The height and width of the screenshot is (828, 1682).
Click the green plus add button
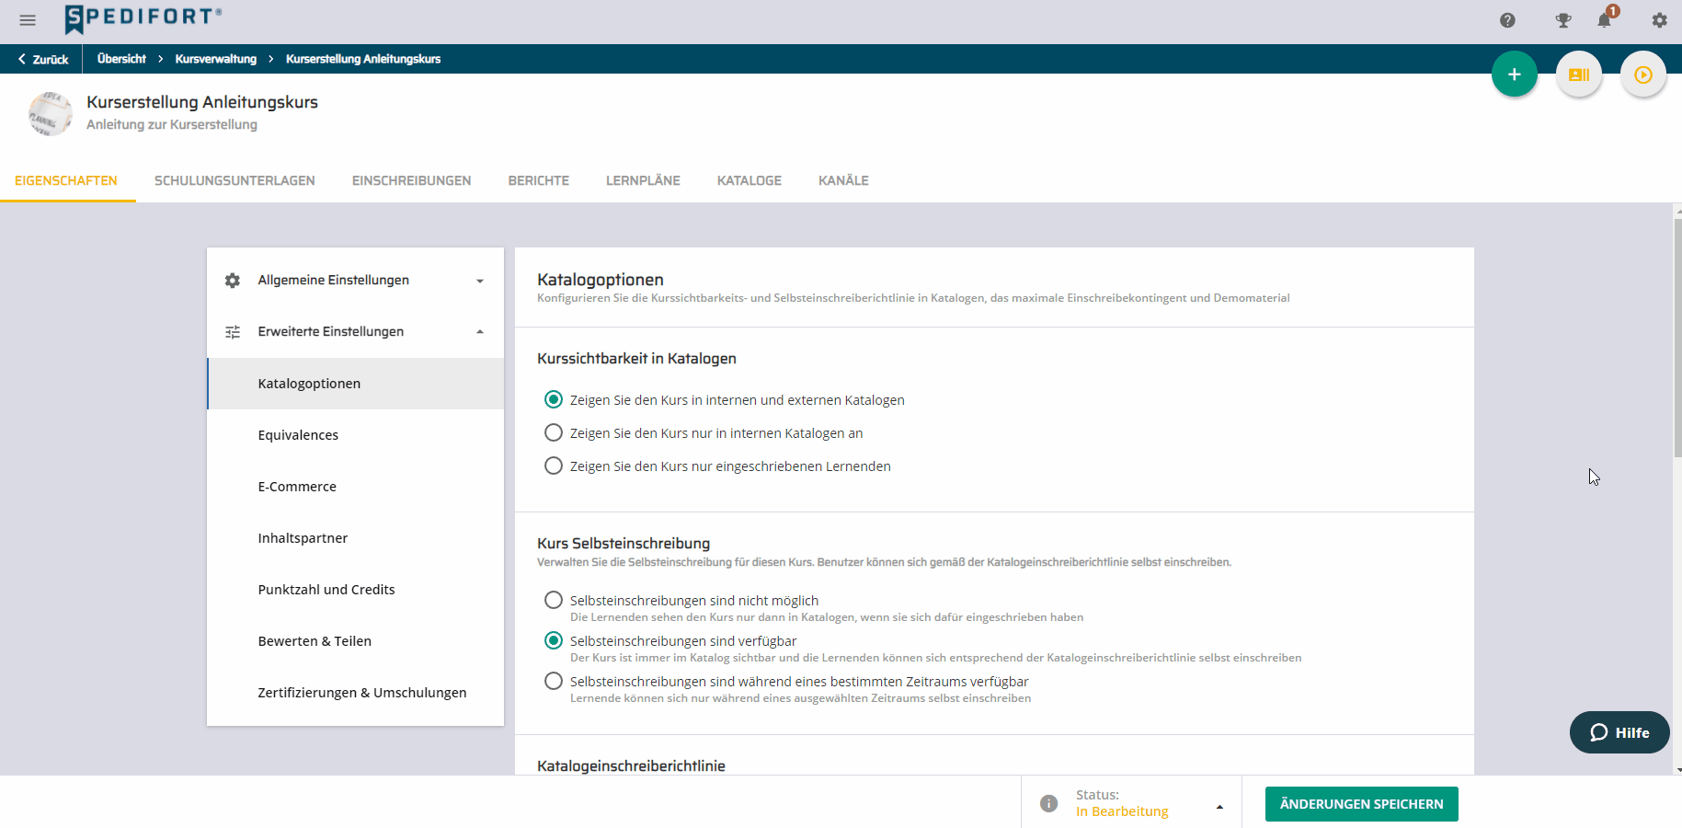point(1515,75)
